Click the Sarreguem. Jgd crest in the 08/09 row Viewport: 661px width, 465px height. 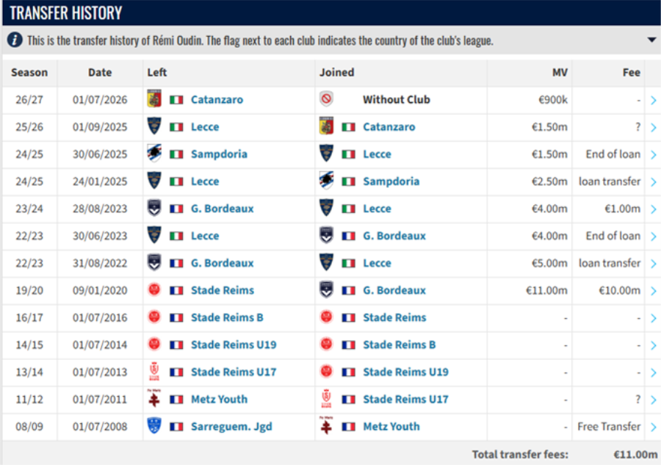(154, 425)
